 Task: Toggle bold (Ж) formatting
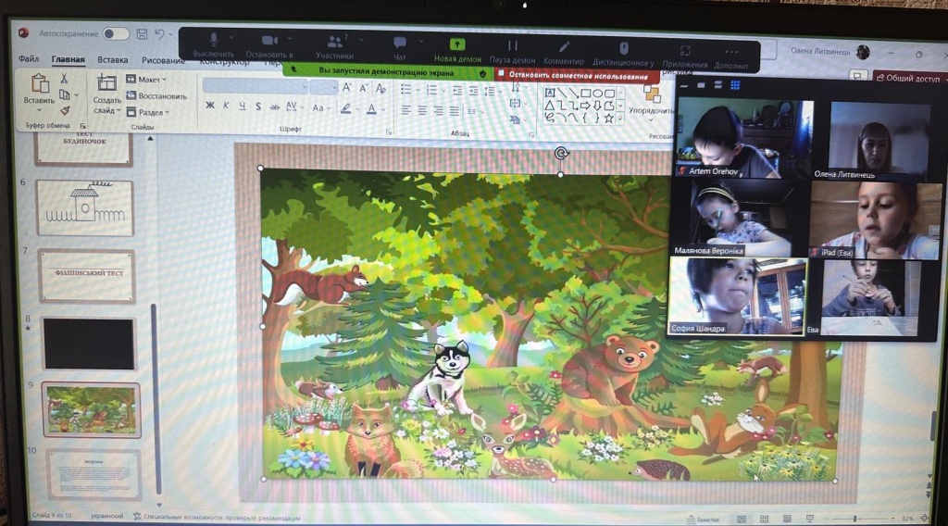[210, 106]
